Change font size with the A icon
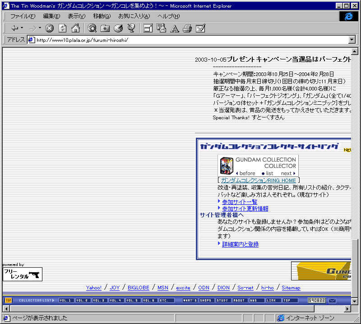 (175, 28)
